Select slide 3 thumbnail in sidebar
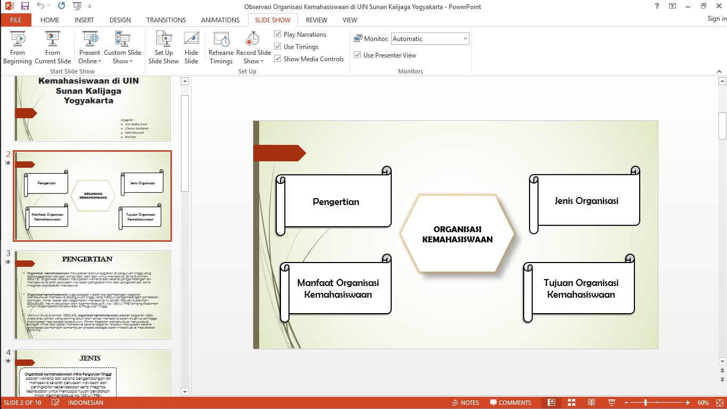The height and width of the screenshot is (409, 727). (92, 295)
